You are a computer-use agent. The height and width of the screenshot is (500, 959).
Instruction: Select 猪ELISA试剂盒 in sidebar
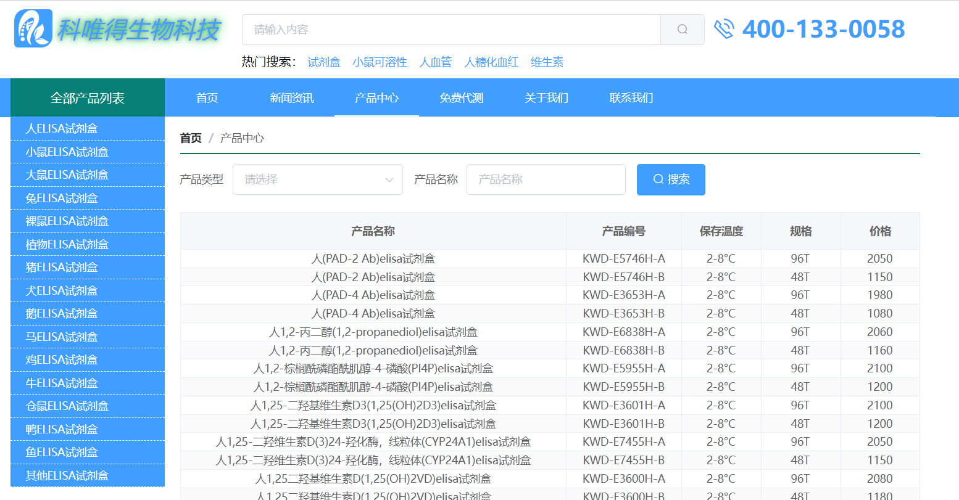coord(88,268)
